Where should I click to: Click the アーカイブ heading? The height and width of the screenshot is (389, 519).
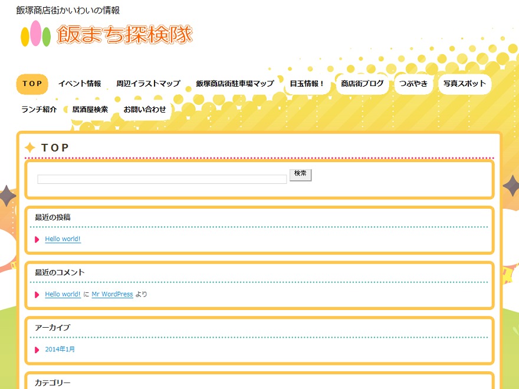click(x=52, y=328)
